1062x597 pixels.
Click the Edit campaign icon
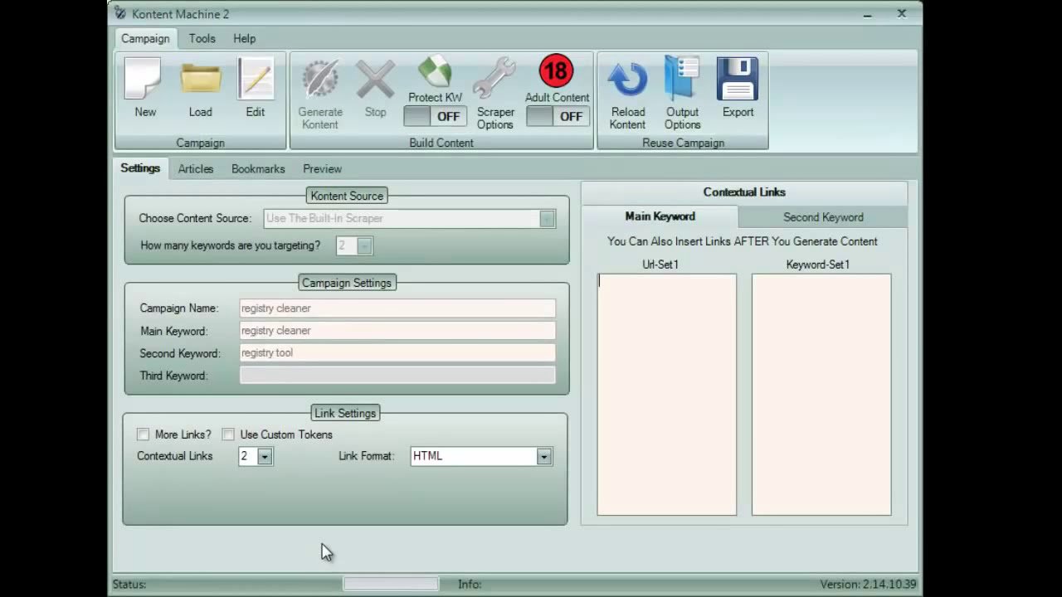coord(256,80)
